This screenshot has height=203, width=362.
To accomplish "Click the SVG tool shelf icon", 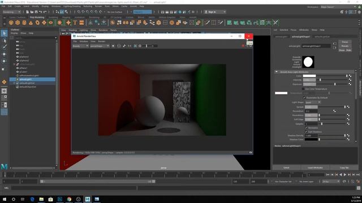I will pyautogui.click(x=81, y=23).
